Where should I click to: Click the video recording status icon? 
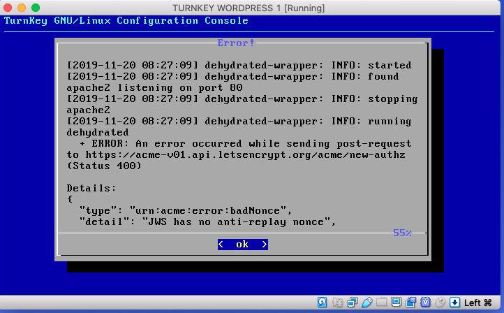point(410,303)
